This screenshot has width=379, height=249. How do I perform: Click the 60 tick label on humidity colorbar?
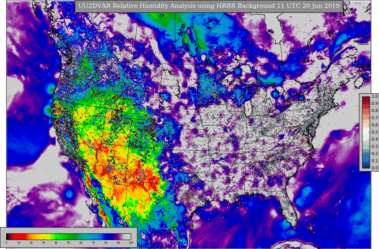pos(81,243)
